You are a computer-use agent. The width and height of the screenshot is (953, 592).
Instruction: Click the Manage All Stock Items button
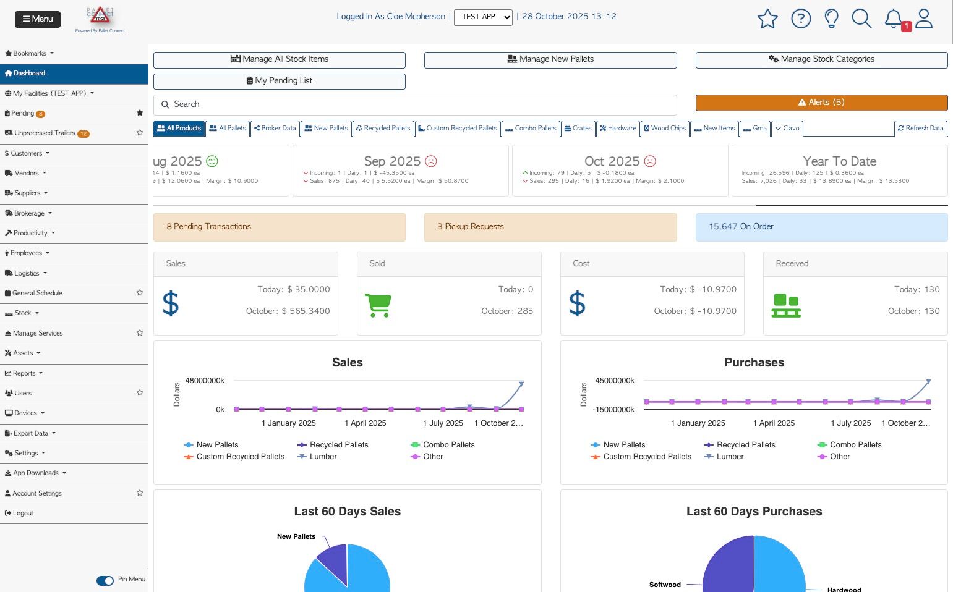click(x=280, y=59)
